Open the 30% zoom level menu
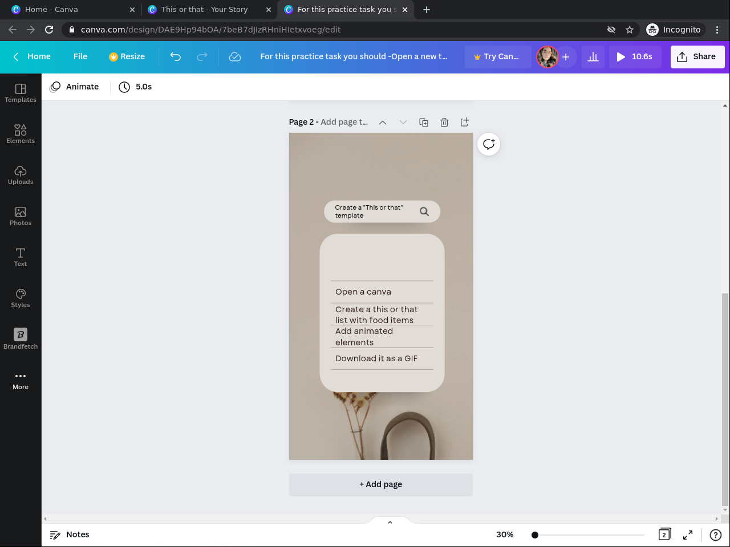Screen dimensions: 730x547 [x=505, y=534]
